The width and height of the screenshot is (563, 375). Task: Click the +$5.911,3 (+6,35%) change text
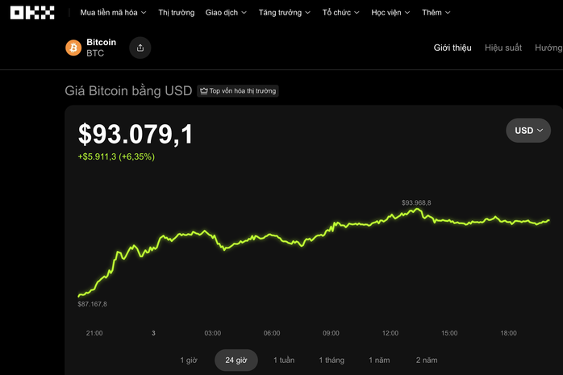(116, 156)
